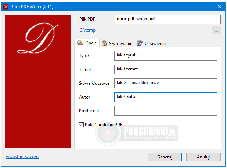Click the Tytuł label
227x168 pixels.
[84, 56]
